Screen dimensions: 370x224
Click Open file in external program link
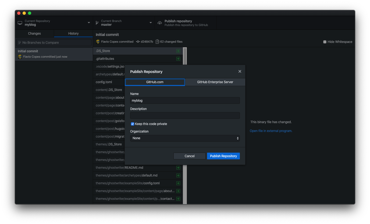[271, 131]
